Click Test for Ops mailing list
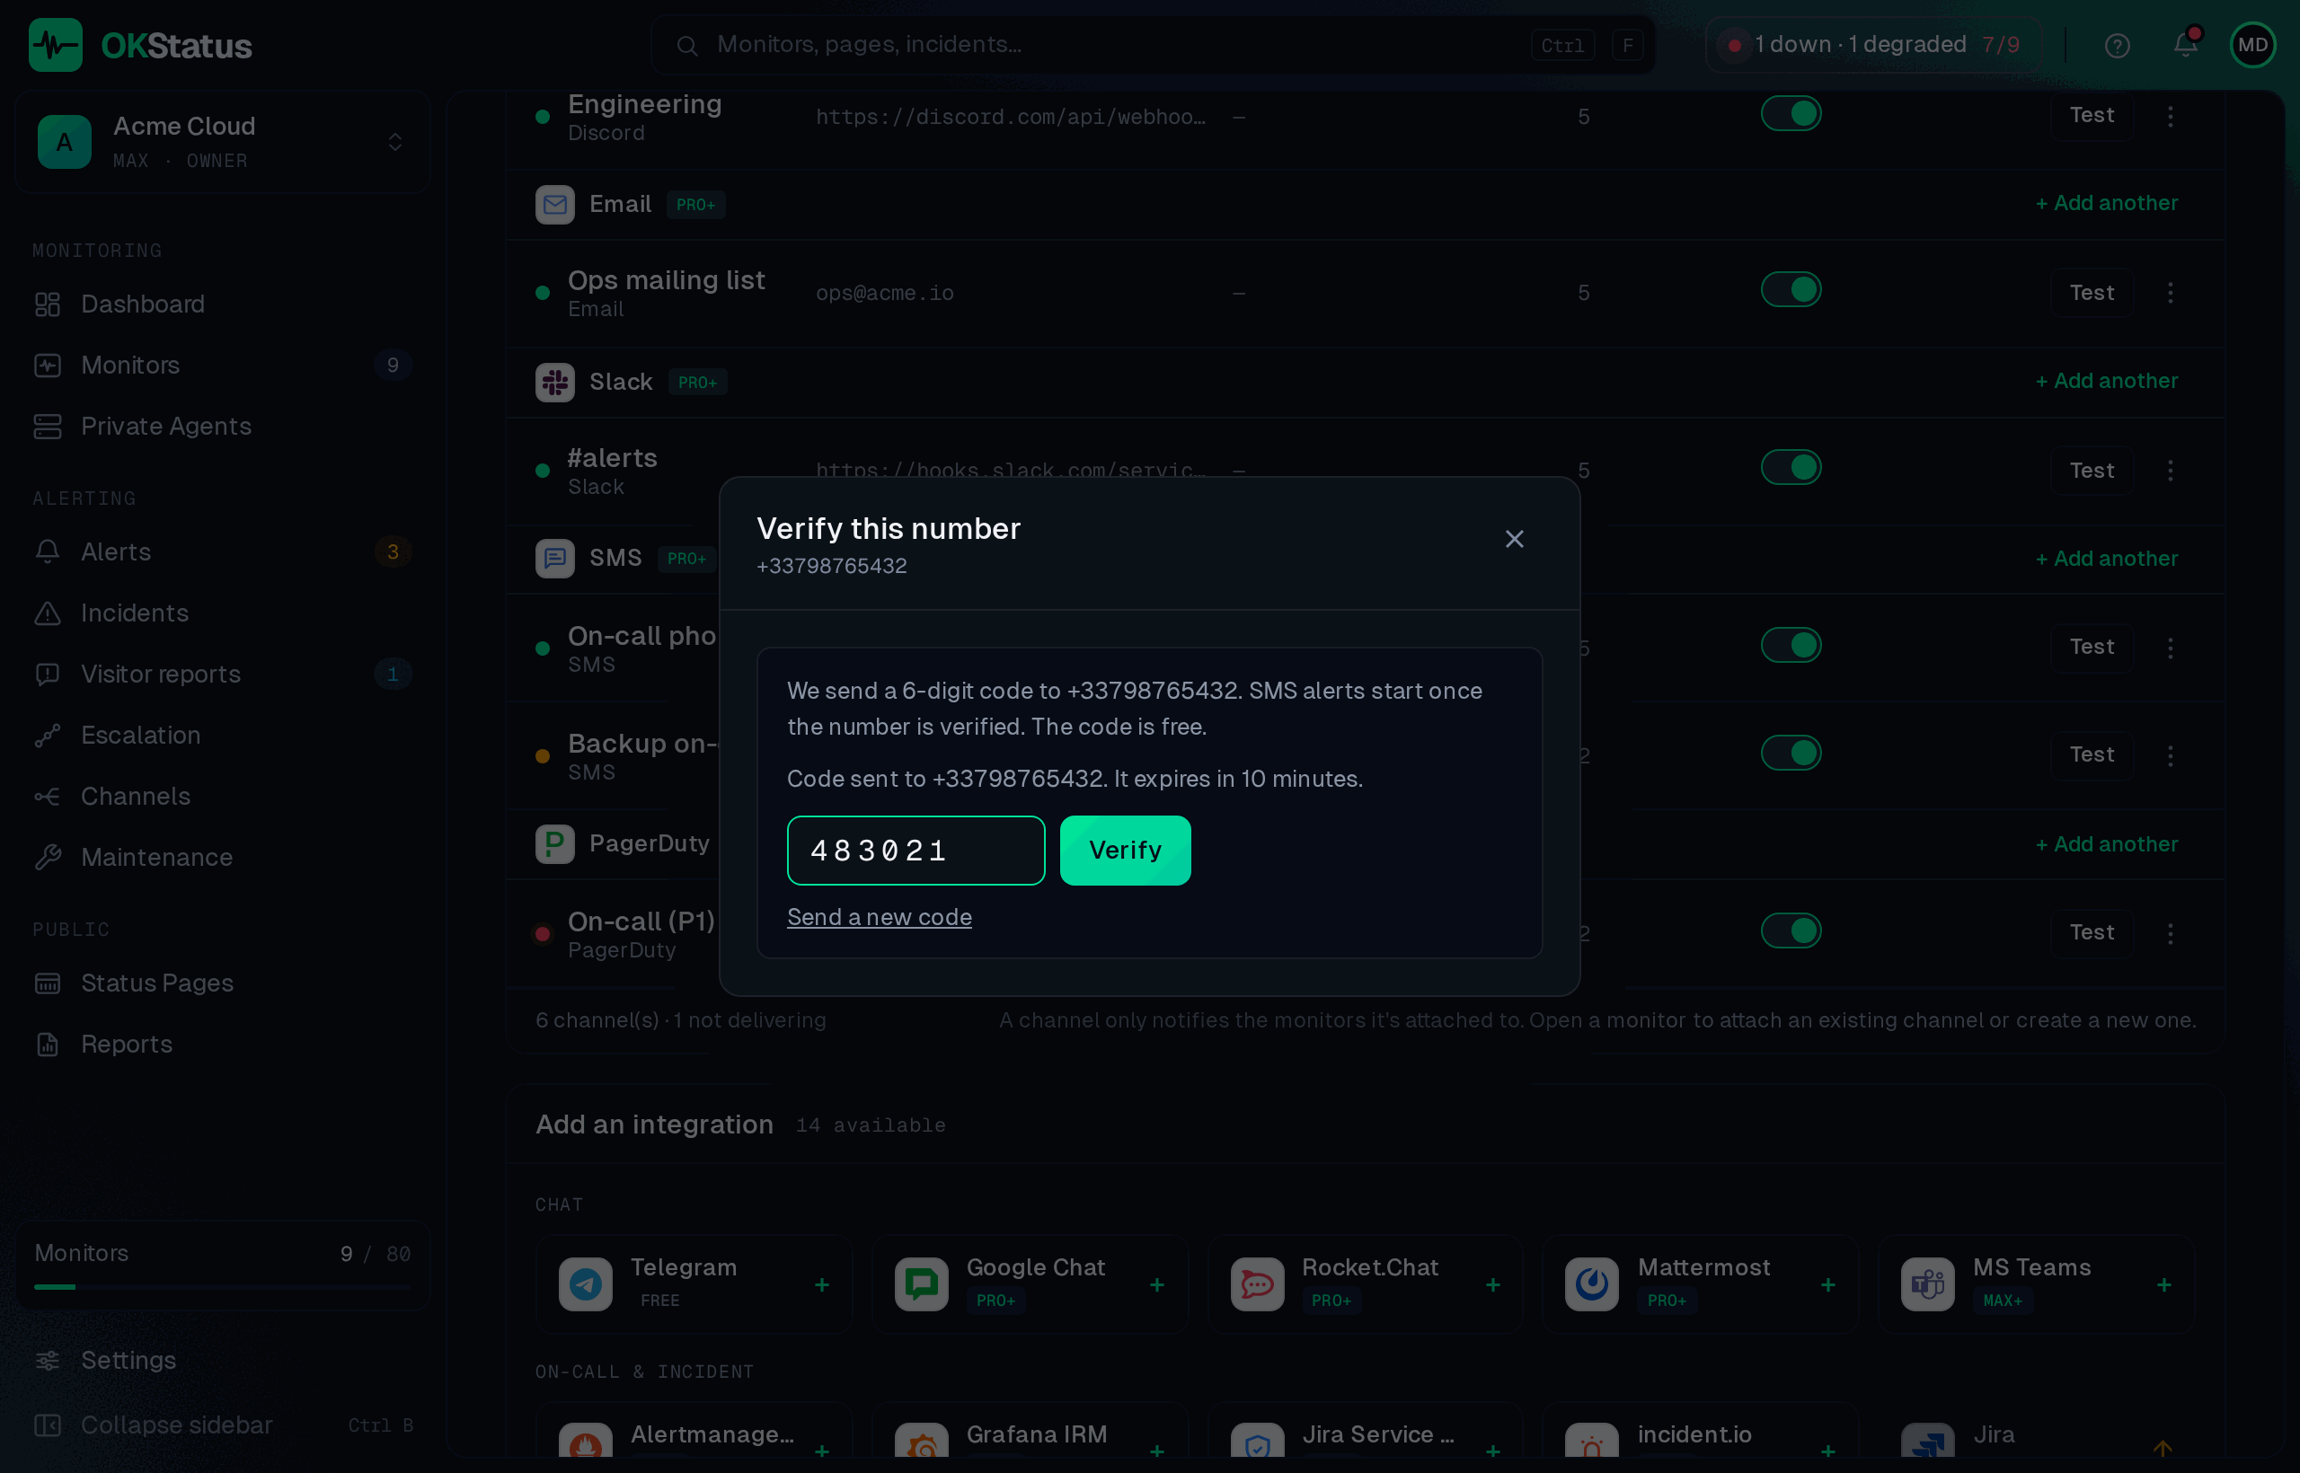The height and width of the screenshot is (1473, 2300). 2092,293
